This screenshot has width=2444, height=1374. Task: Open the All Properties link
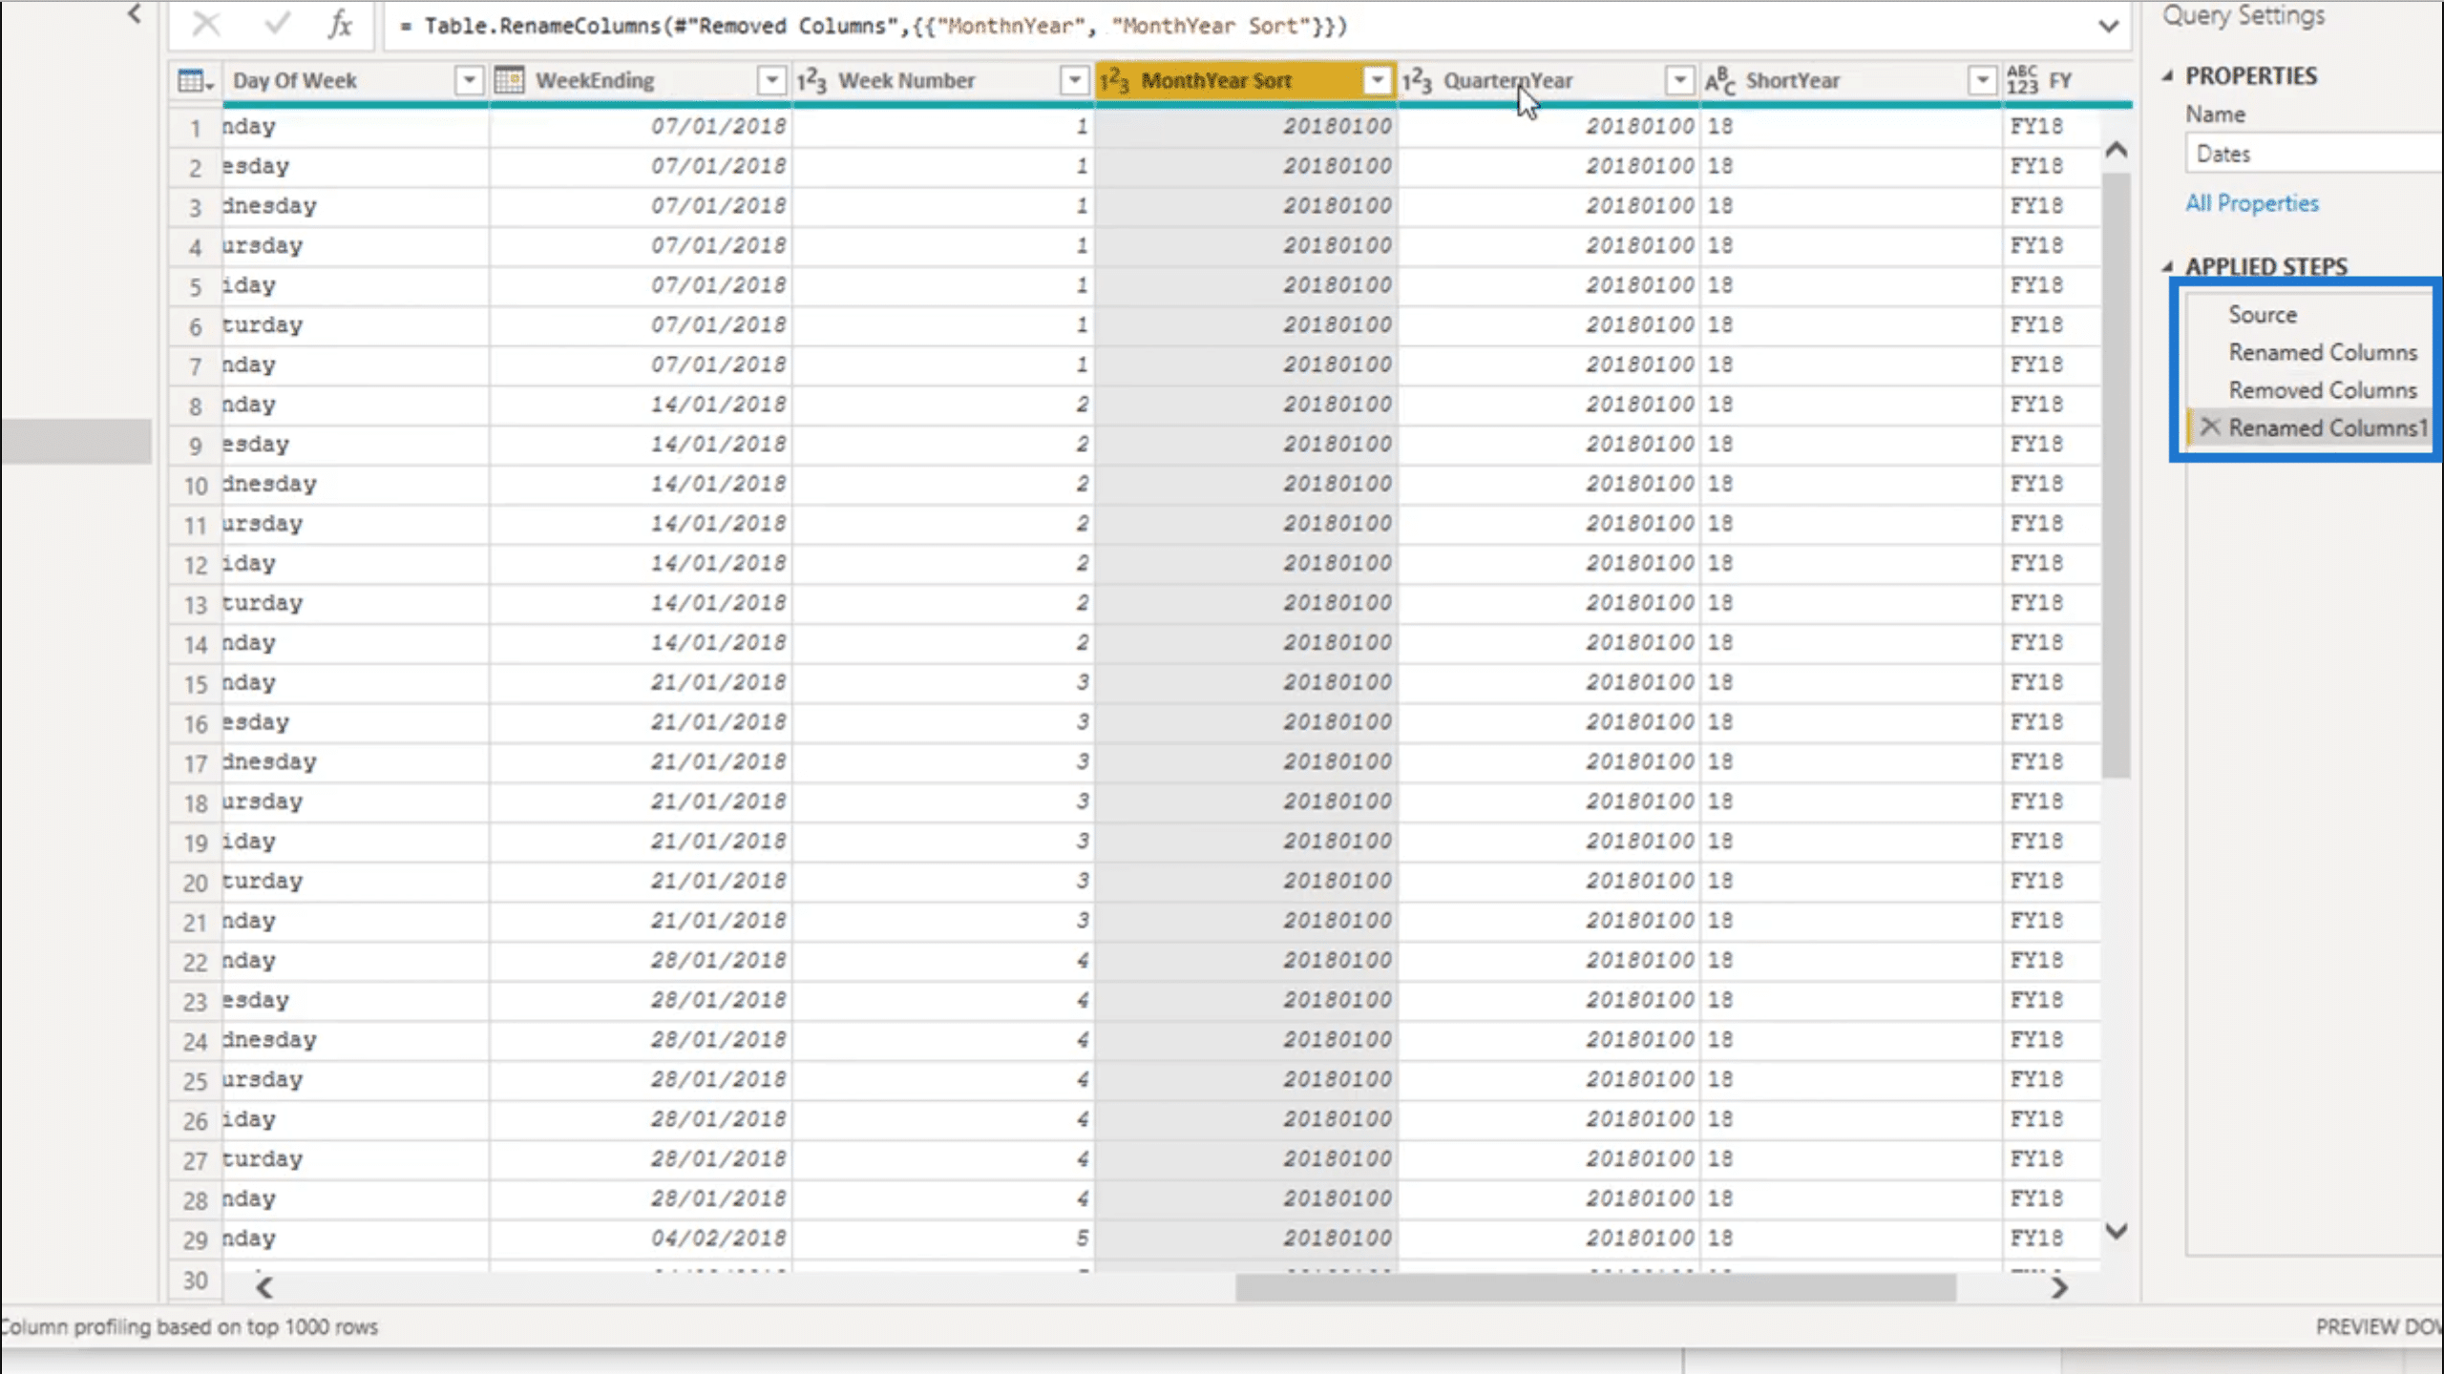2251,203
